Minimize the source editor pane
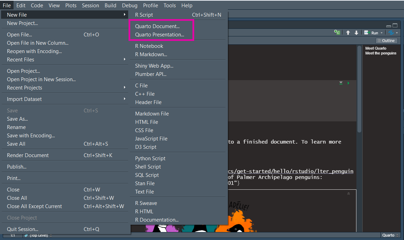404x240 pixels. [x=389, y=26]
